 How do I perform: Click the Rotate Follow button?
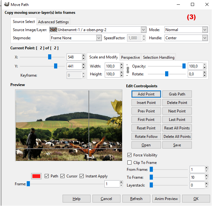[x=146, y=137]
